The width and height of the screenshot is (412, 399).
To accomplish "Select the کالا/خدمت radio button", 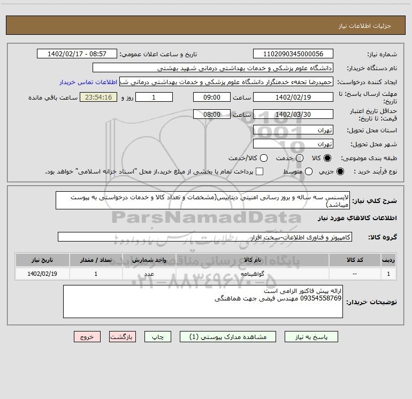I will (x=264, y=158).
